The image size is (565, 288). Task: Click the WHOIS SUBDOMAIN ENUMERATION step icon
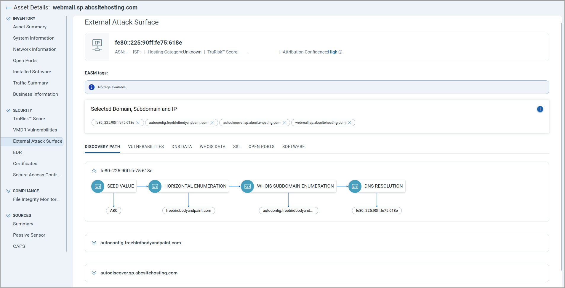(x=248, y=186)
